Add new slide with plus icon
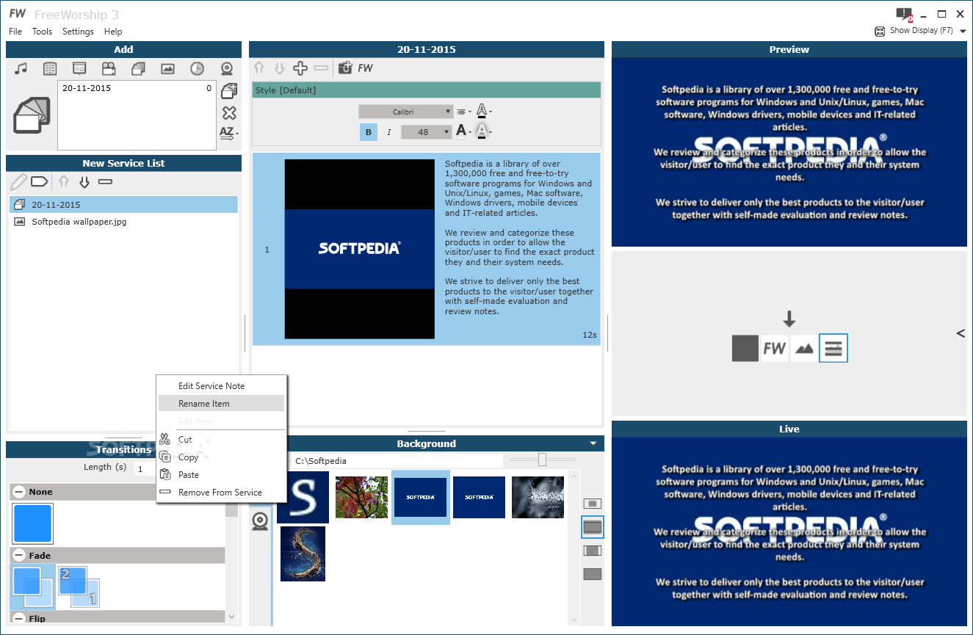973x635 pixels. click(300, 68)
